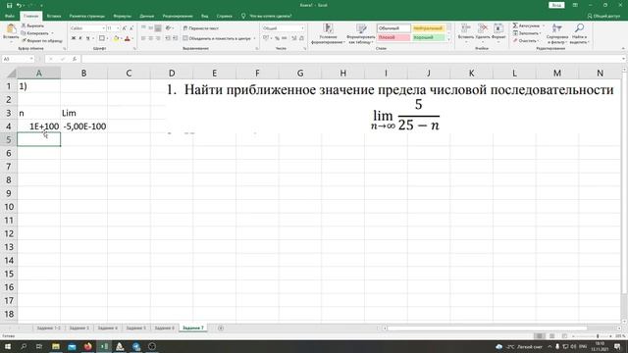Screen dimensions: 628x353
Task: Click Merge and Center (Объединить и поместить в центре)
Action: tap(219, 38)
